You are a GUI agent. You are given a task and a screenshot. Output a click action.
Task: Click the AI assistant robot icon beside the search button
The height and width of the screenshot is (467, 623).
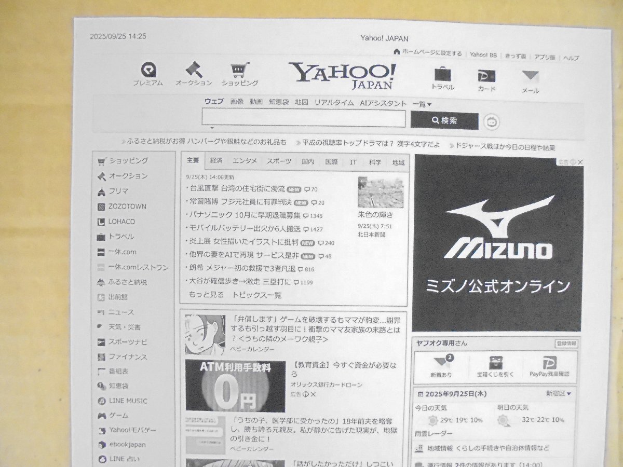491,122
